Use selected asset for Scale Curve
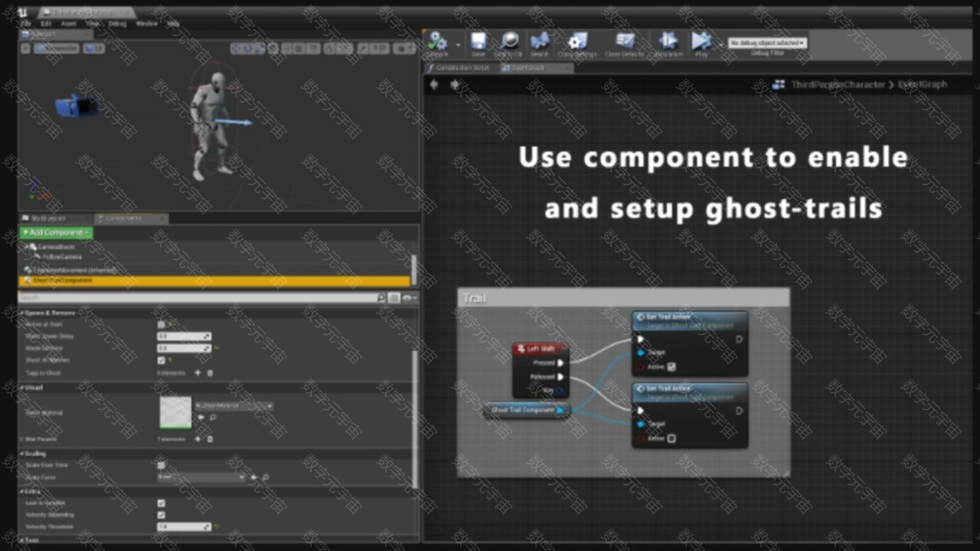Image resolution: width=980 pixels, height=551 pixels. 254,477
